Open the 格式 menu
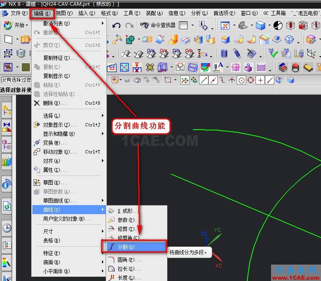The width and height of the screenshot is (321, 281). point(109,13)
